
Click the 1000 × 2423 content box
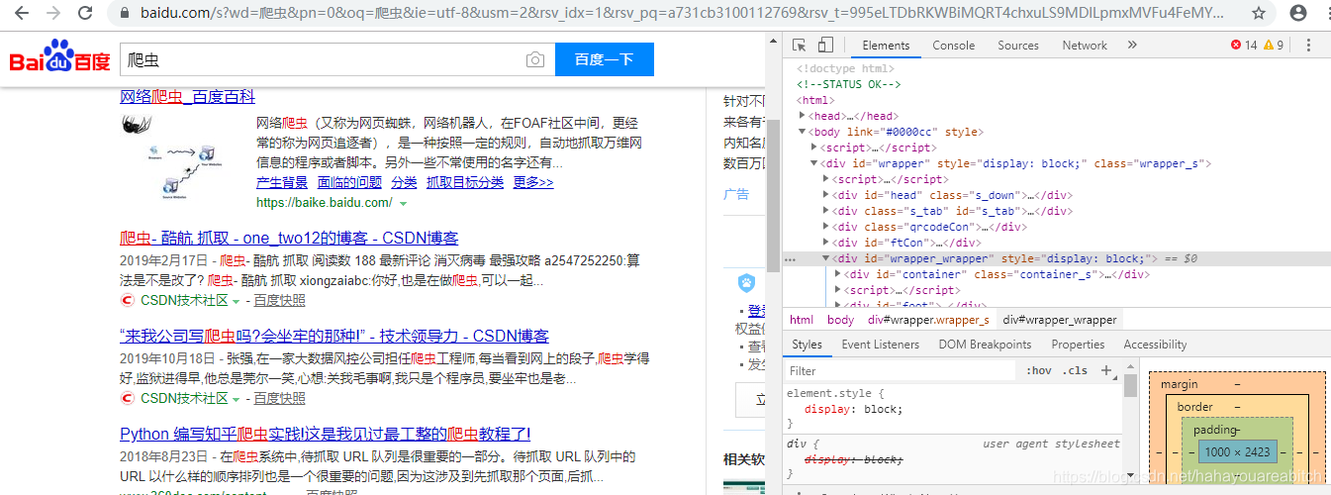pos(1236,451)
